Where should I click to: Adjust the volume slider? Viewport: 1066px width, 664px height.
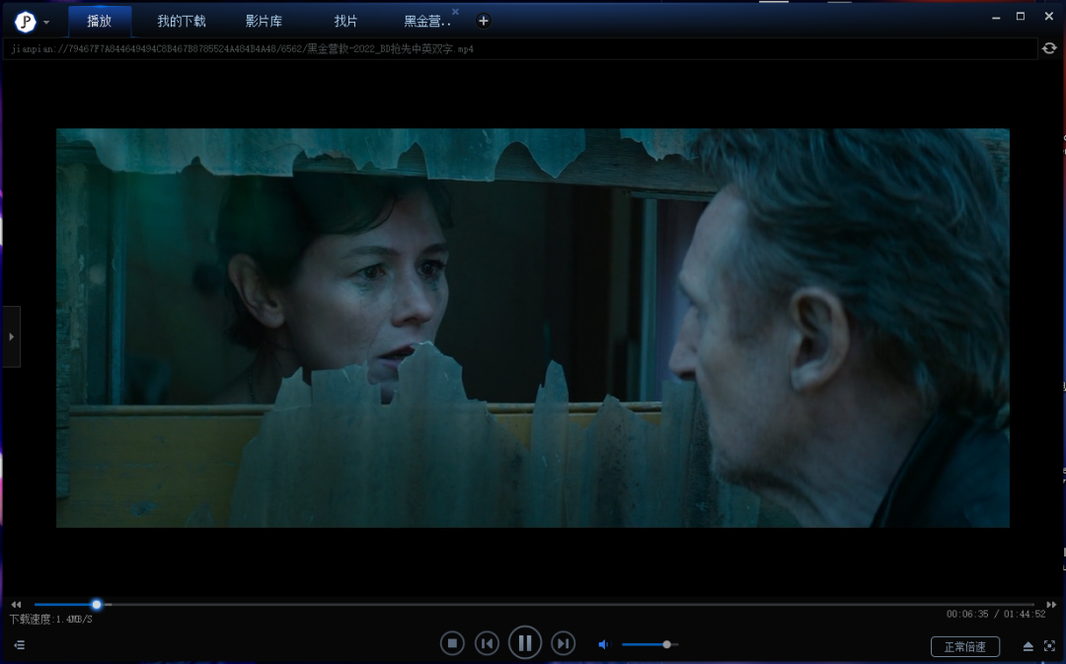click(x=649, y=644)
